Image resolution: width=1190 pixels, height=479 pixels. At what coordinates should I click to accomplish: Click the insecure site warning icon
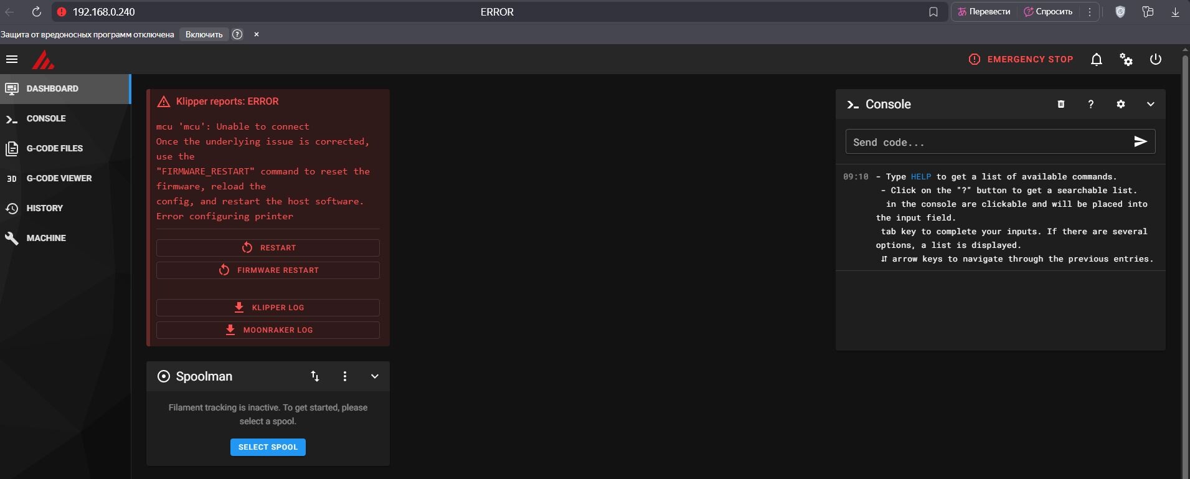point(62,12)
